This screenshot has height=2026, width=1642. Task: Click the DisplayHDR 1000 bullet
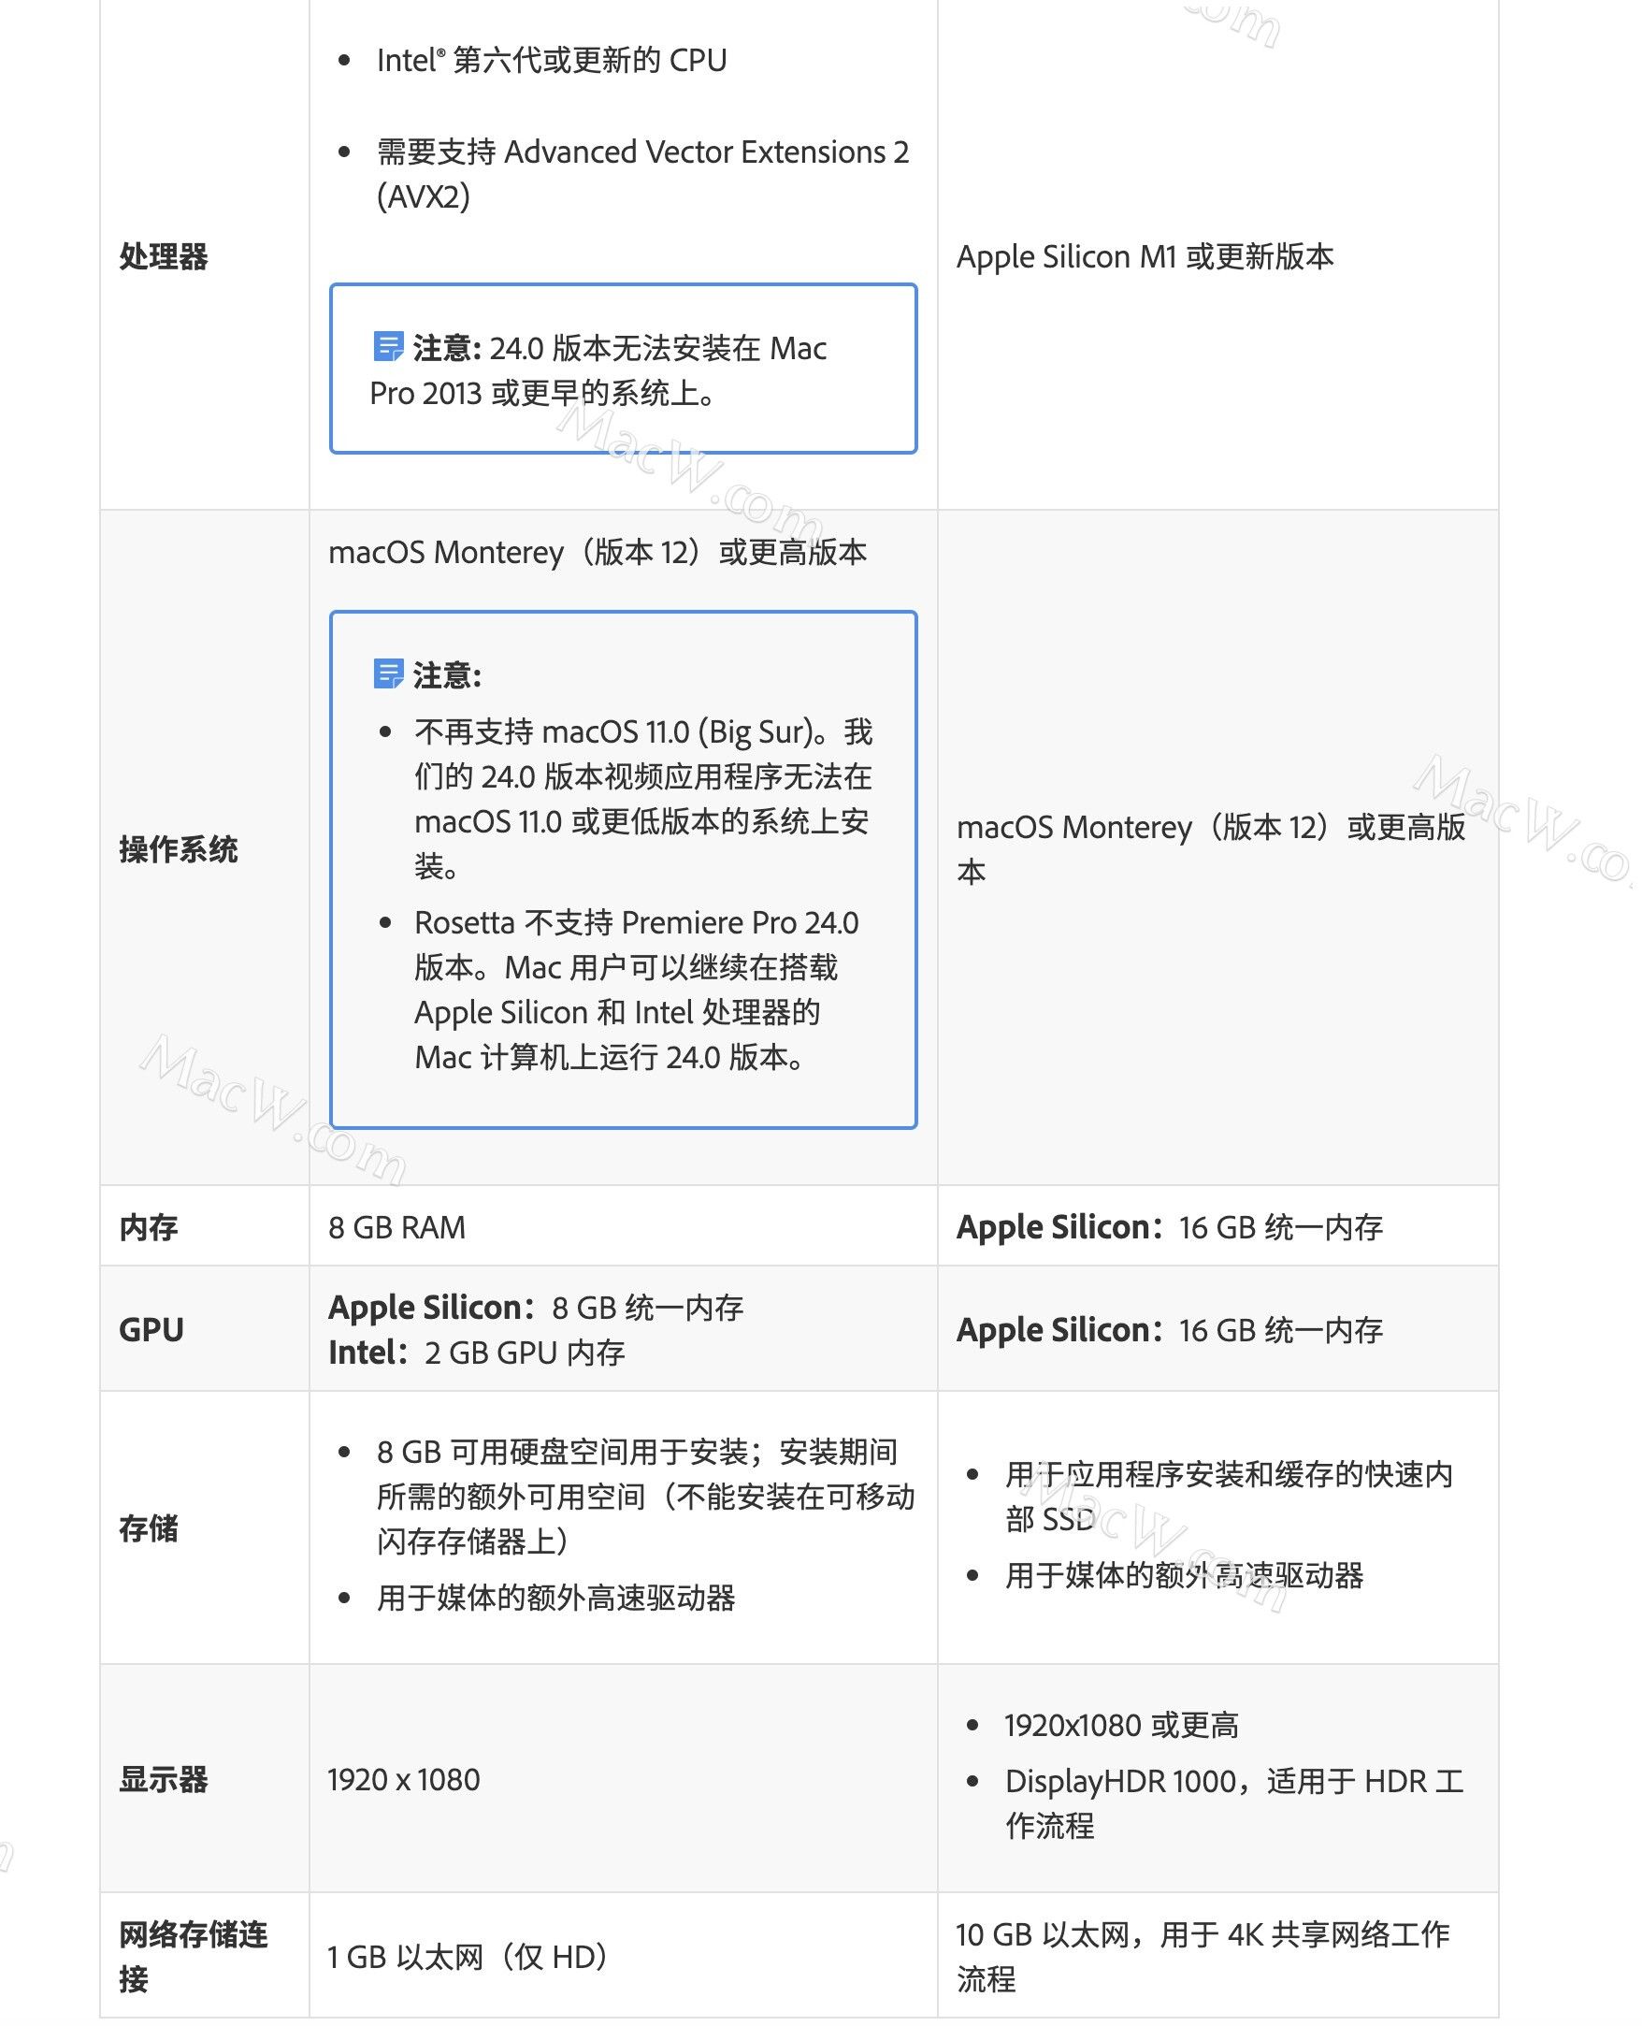click(x=1234, y=1802)
